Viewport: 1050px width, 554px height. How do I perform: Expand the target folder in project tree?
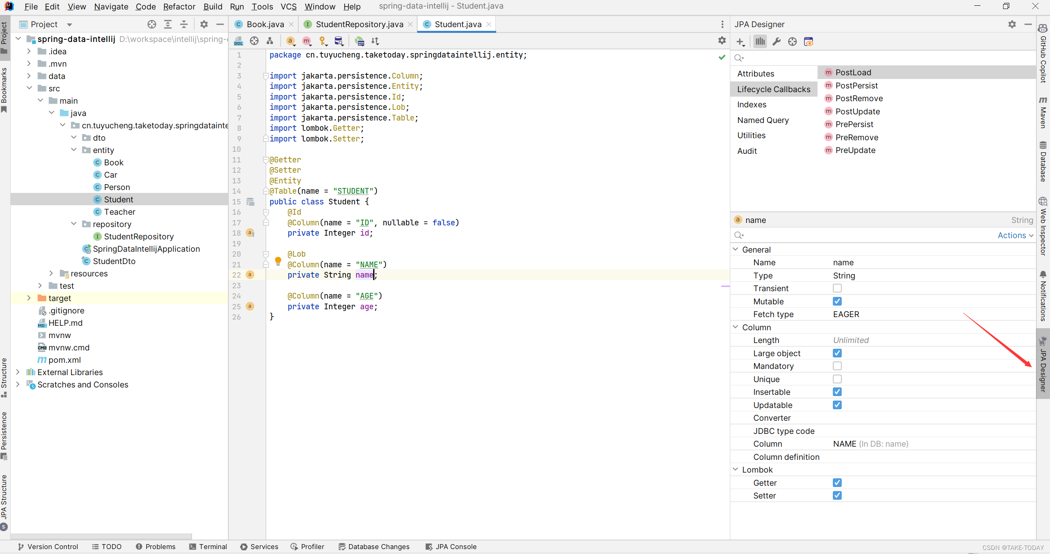tap(29, 298)
